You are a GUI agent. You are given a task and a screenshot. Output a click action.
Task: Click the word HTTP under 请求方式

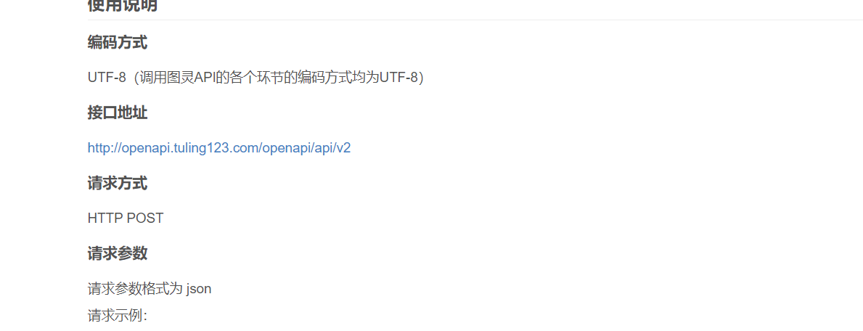(x=105, y=218)
